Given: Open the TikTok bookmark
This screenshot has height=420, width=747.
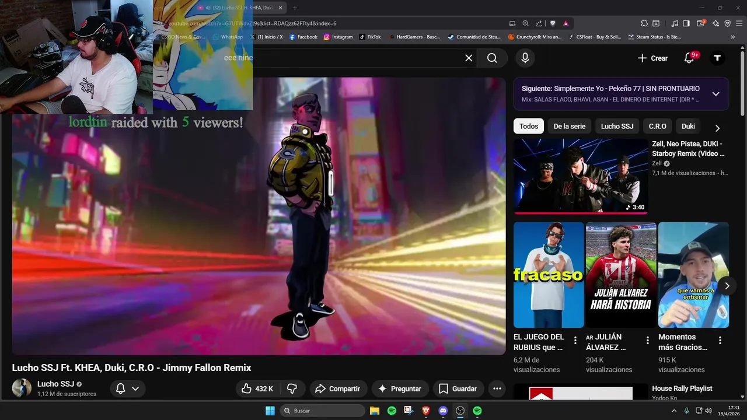Looking at the screenshot, I should 370,37.
